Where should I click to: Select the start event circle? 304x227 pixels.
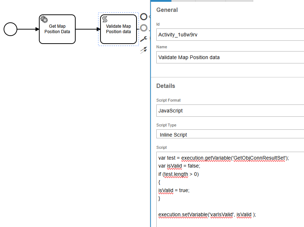(10, 29)
